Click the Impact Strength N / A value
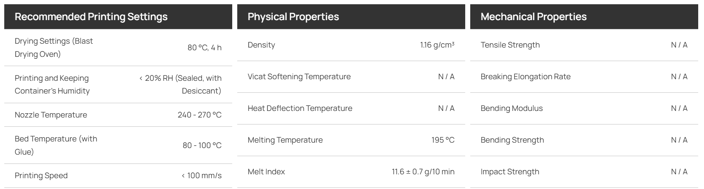 679,172
